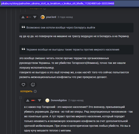The height and width of the screenshot is (134, 139).
Task: Click the timestamp beside Donondigidon
Action: coord(76,100)
